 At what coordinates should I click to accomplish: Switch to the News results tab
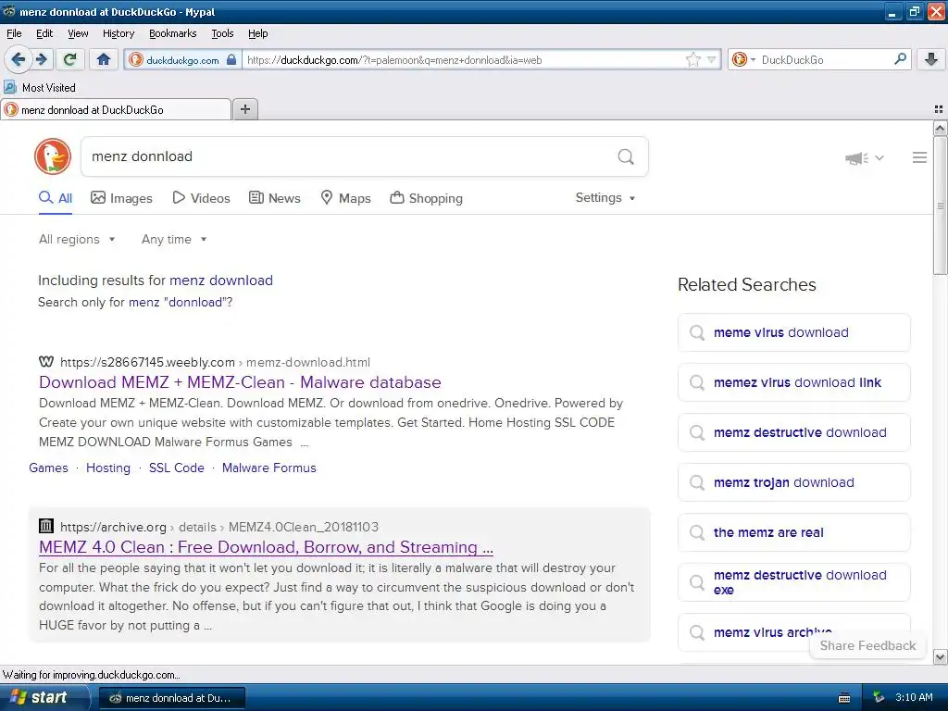point(274,198)
